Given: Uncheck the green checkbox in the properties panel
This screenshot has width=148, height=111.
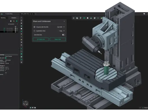Looking at the screenshot, I should 6,58.
